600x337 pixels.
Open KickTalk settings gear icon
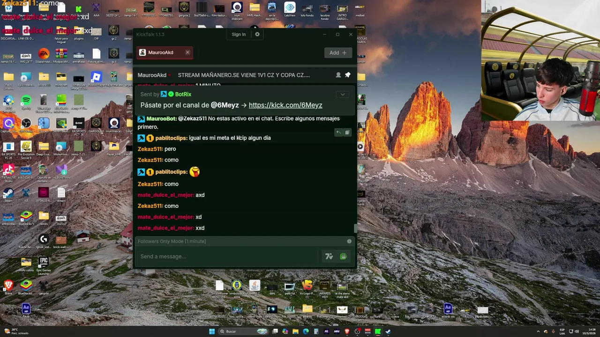point(257,34)
